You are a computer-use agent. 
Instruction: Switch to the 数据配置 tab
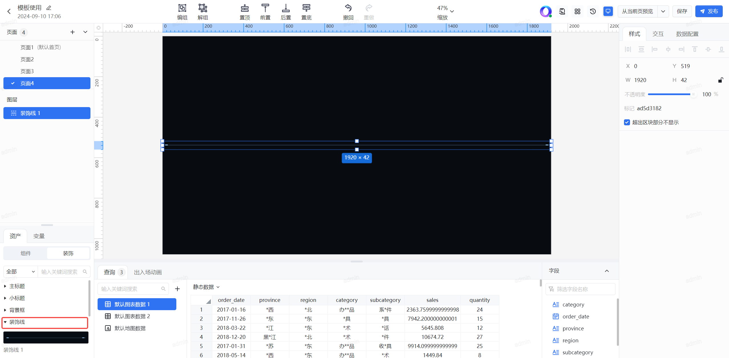click(x=687, y=34)
